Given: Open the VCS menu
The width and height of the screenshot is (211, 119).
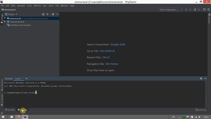Looking at the screenshot, I should point(57,6).
